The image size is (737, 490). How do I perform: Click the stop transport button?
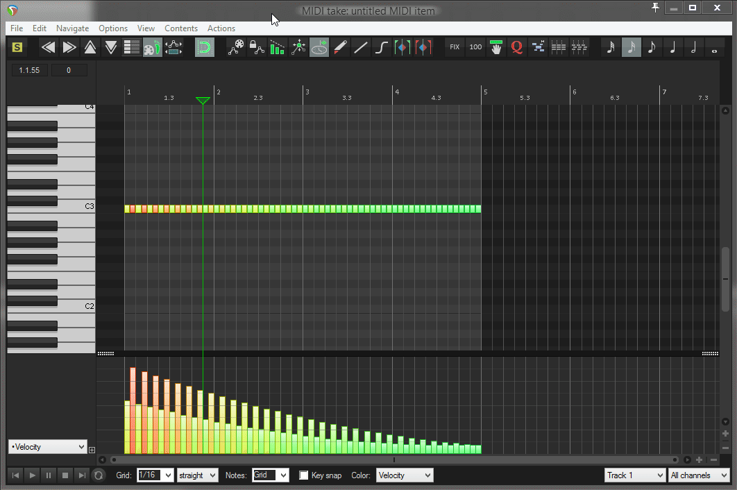point(65,475)
